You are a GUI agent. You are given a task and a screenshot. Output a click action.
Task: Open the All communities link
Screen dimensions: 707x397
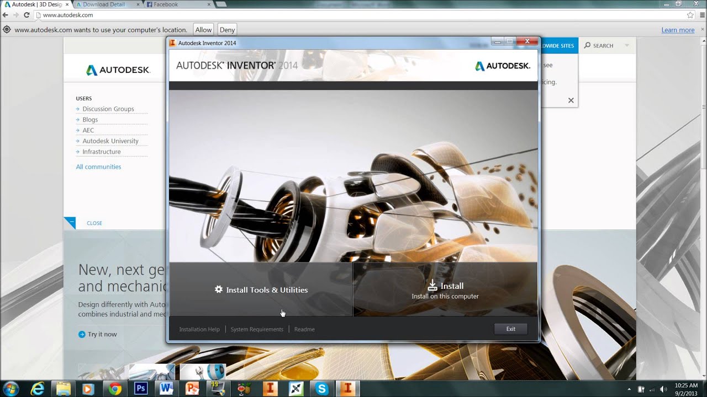point(98,167)
